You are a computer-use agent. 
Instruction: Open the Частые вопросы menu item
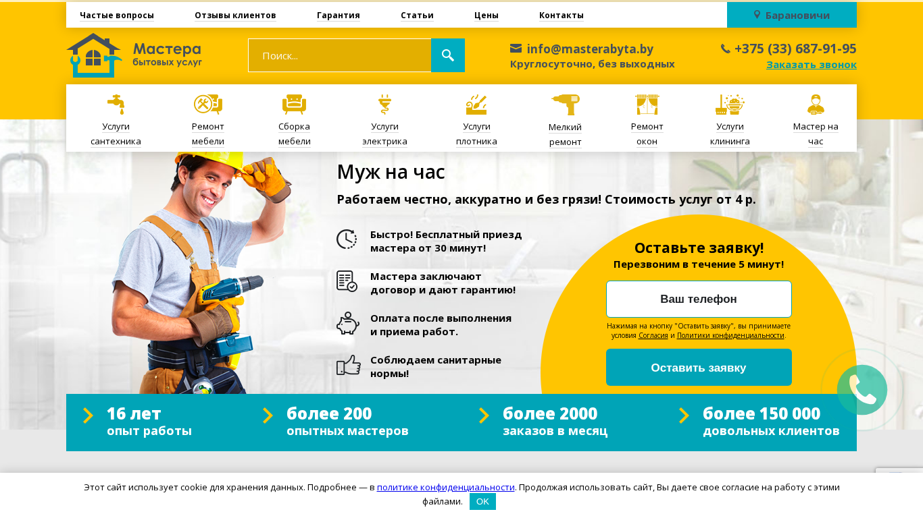pyautogui.click(x=117, y=16)
